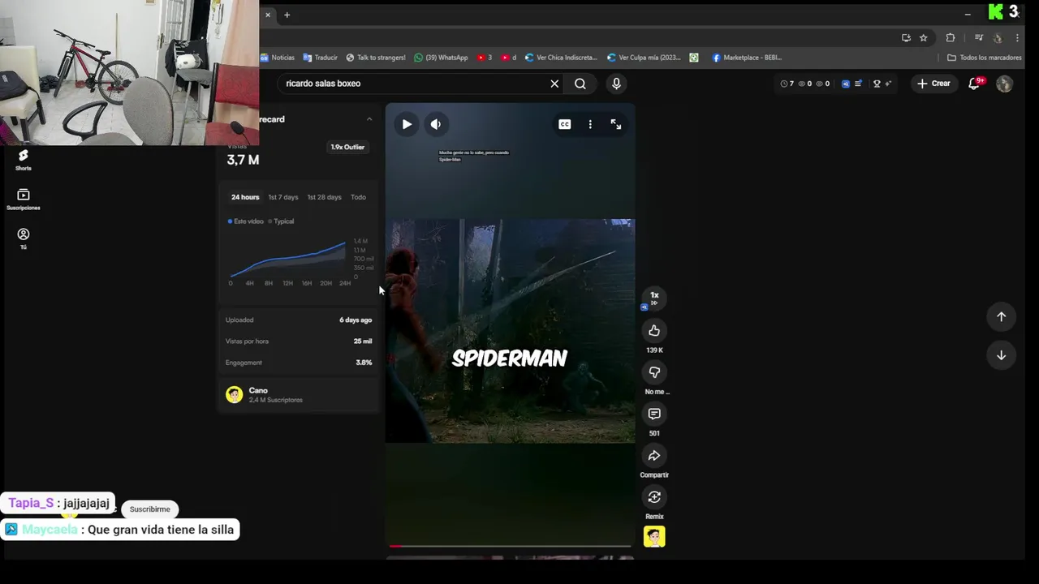This screenshot has width=1039, height=584.
Task: Go to next short with down arrow
Action: (1001, 355)
